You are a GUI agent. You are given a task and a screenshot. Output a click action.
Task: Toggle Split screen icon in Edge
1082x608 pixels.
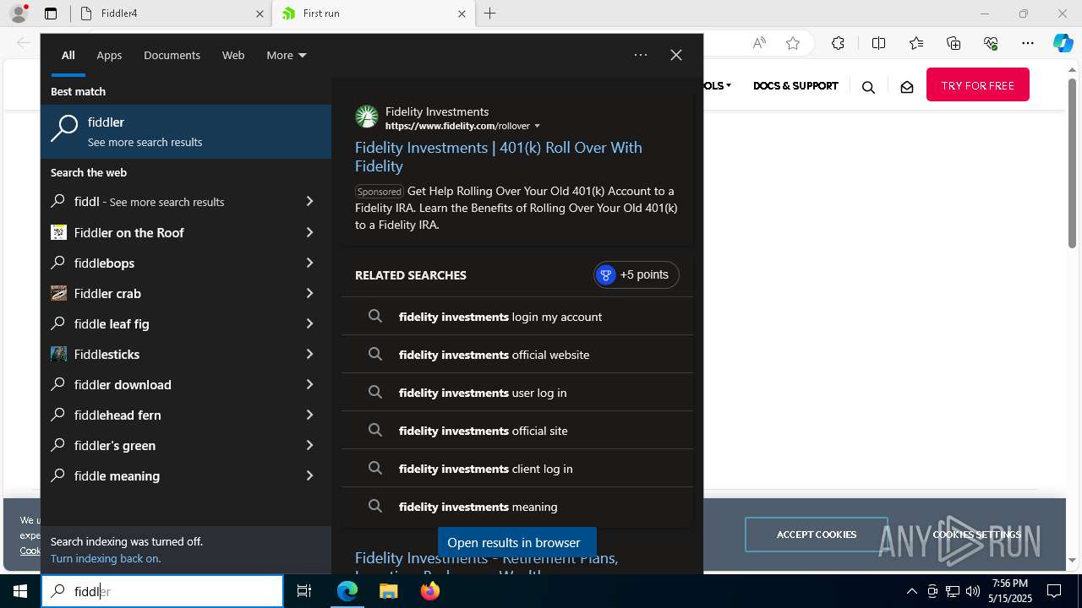[x=878, y=43]
